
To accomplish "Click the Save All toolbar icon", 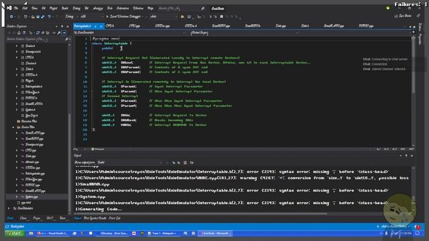I will click(x=43, y=17).
